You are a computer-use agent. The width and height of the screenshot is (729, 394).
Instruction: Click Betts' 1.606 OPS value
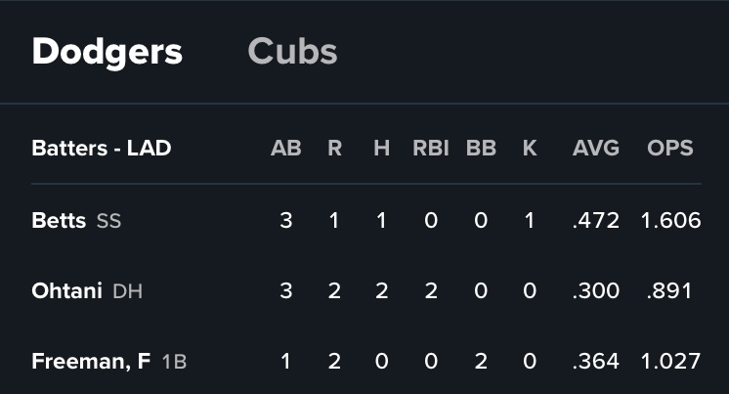[670, 220]
